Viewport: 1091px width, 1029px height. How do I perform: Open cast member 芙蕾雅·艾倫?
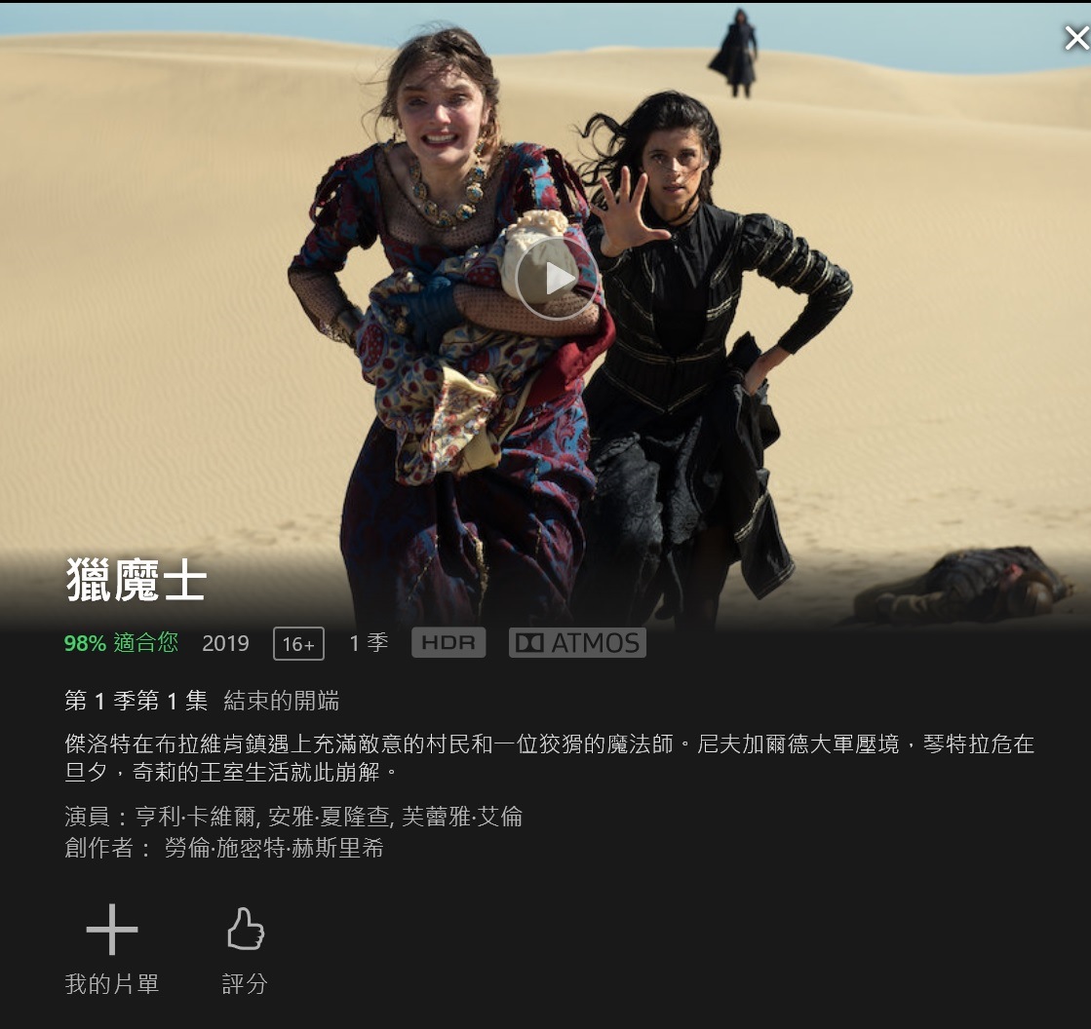(462, 817)
